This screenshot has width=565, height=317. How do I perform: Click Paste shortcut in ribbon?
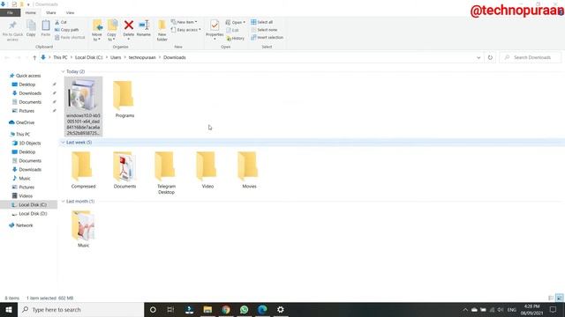click(70, 37)
